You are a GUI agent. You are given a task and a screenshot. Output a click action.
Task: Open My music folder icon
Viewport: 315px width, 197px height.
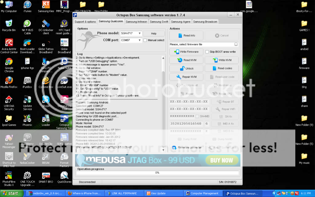coord(304,158)
